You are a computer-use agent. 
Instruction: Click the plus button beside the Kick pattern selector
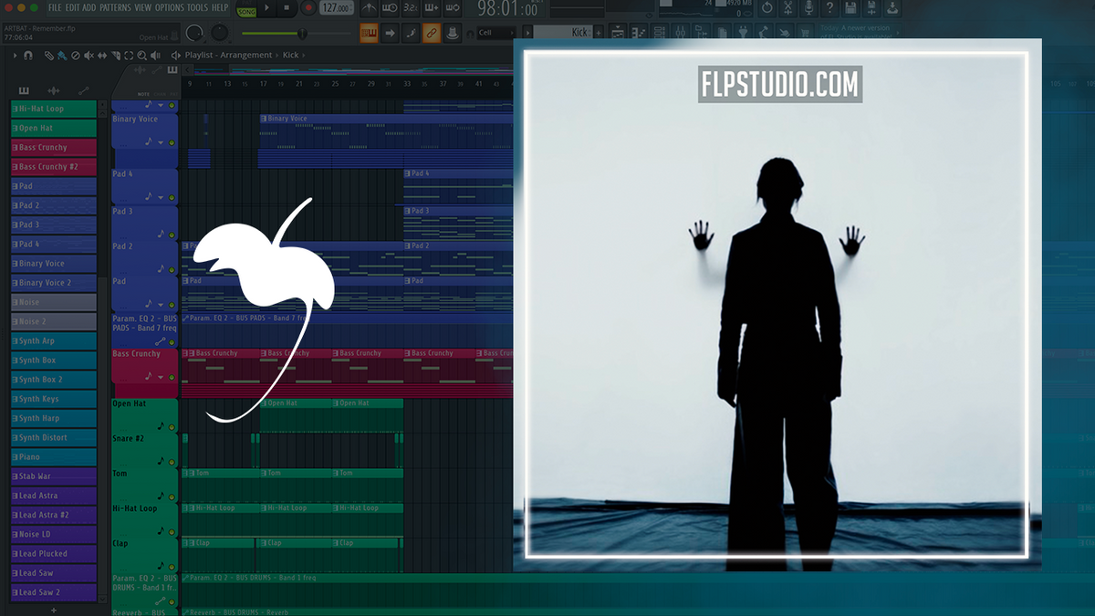point(599,32)
